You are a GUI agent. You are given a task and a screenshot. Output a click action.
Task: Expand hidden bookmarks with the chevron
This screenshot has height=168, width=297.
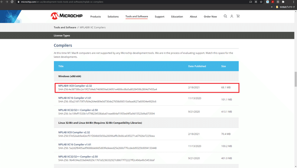tap(272, 7)
